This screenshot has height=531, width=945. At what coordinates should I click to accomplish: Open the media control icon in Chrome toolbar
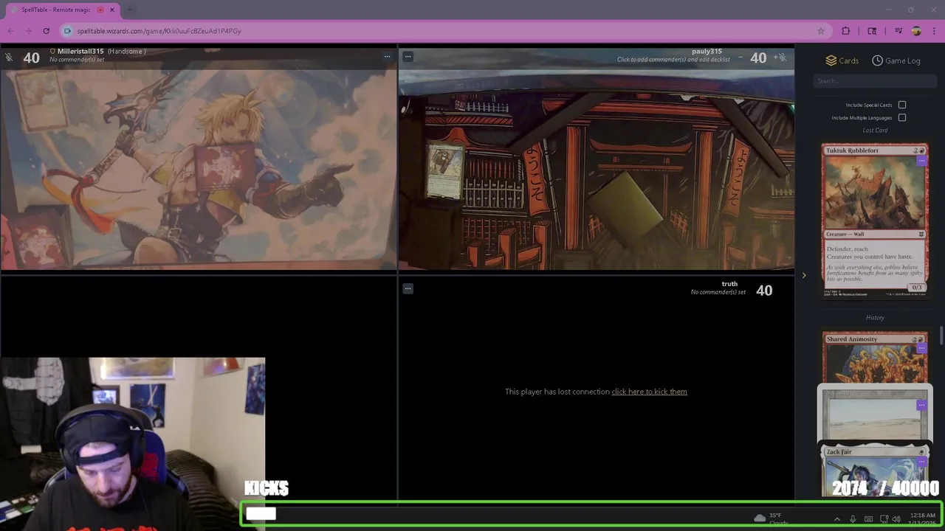(898, 31)
